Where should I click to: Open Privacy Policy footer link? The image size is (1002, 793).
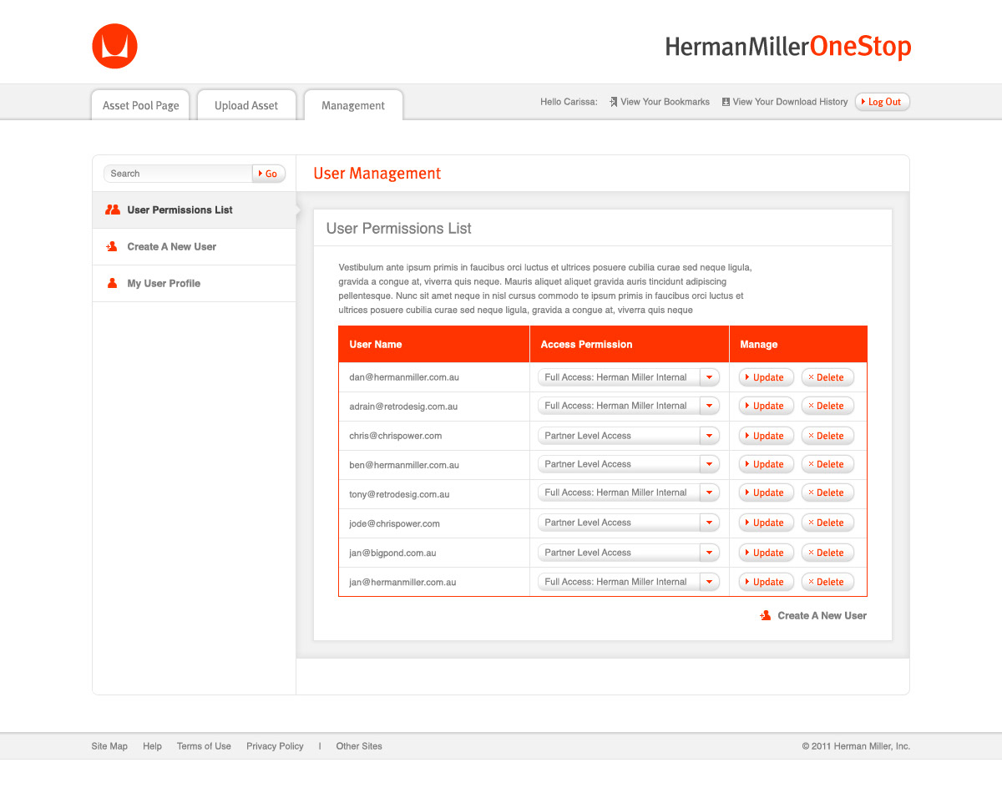pos(275,746)
